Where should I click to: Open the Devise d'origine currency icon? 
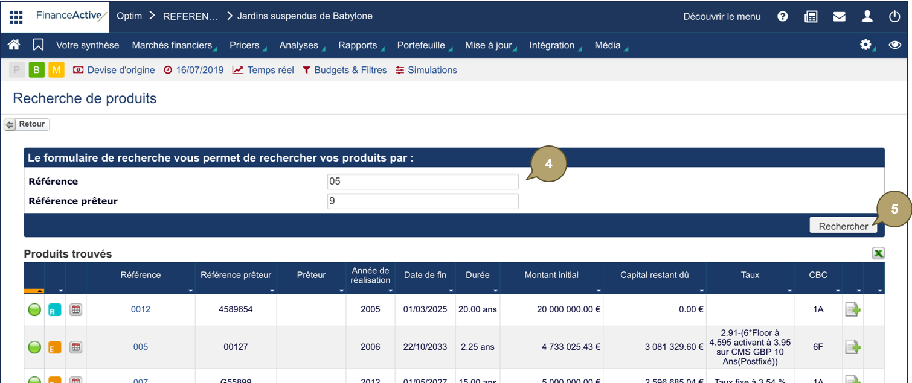click(79, 70)
